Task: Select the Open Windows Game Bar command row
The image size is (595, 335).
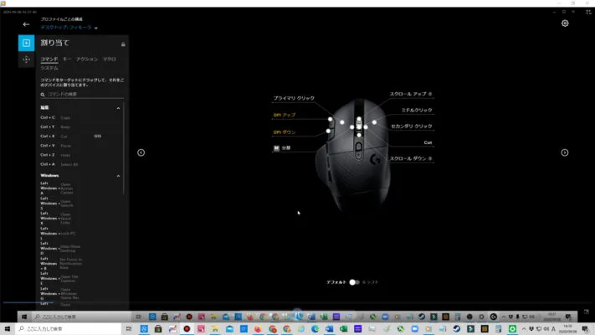Action: (x=80, y=294)
